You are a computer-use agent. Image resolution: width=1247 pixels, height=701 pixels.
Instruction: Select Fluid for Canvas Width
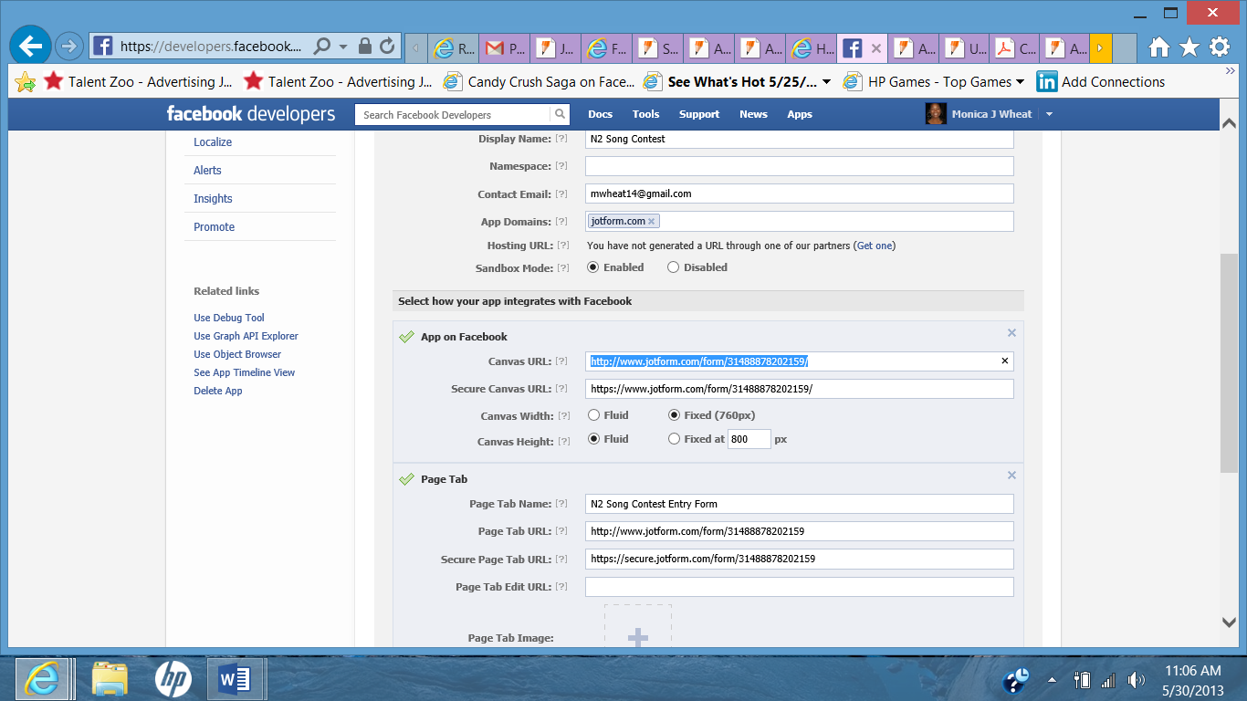click(x=594, y=415)
